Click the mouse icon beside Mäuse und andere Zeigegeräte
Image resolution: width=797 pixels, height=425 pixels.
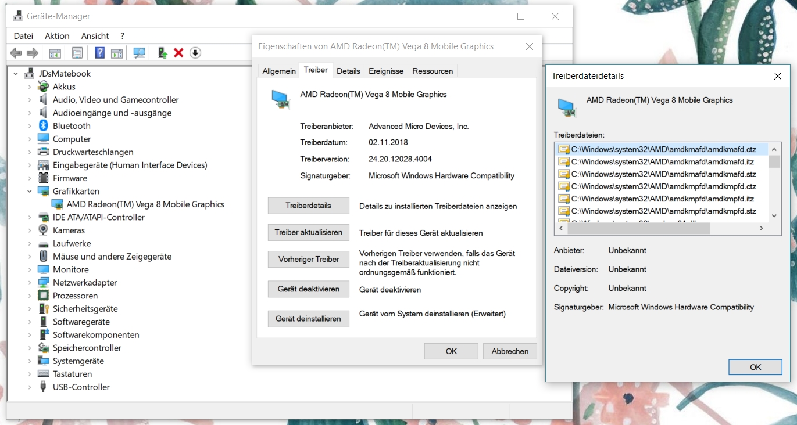(44, 257)
